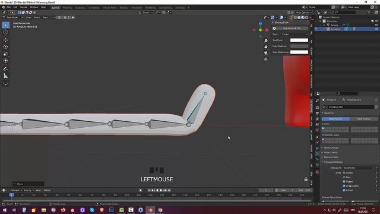Switch to the Modeling workspace tab

tap(67, 8)
